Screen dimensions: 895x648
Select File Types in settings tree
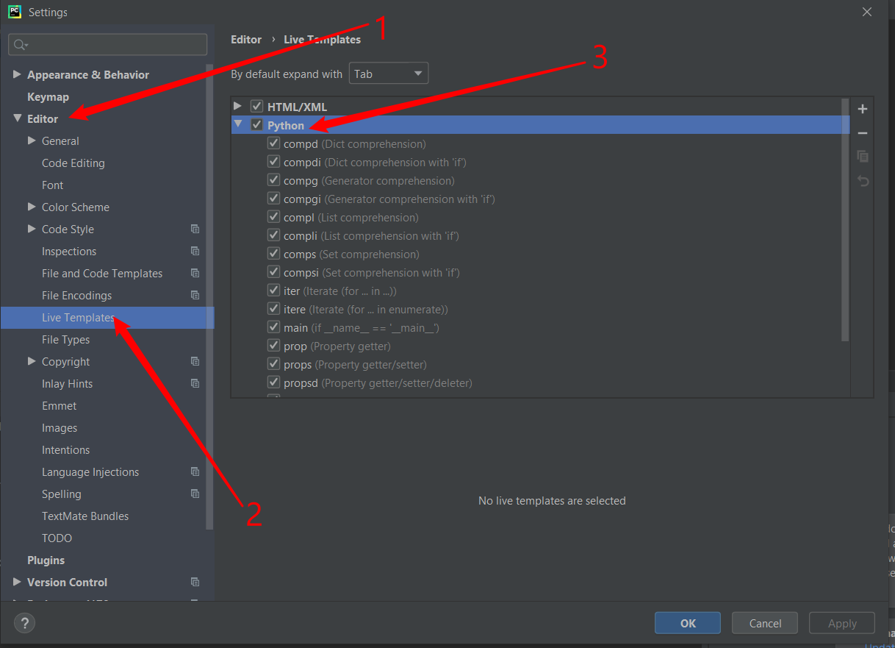tap(65, 340)
